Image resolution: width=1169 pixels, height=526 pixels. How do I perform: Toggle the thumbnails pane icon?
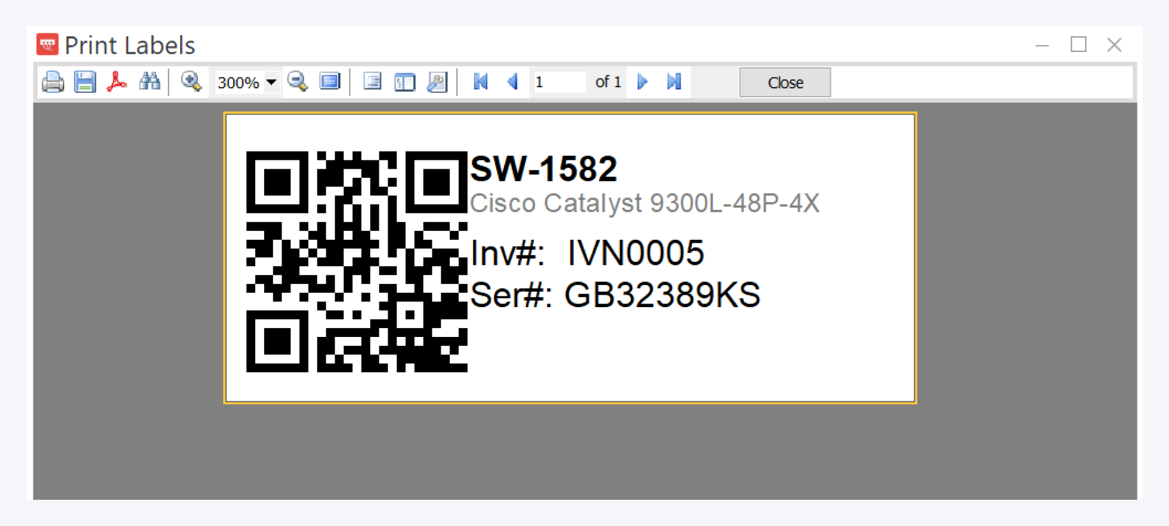[x=404, y=82]
